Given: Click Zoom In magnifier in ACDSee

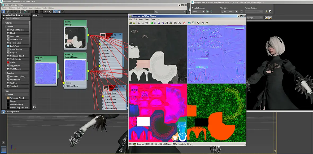Looking at the screenshot, I should click(x=163, y=23).
